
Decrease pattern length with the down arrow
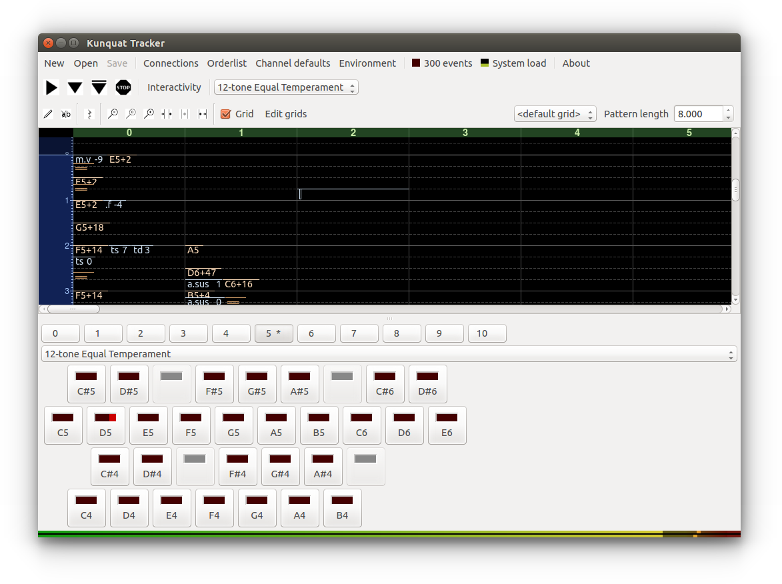(728, 118)
